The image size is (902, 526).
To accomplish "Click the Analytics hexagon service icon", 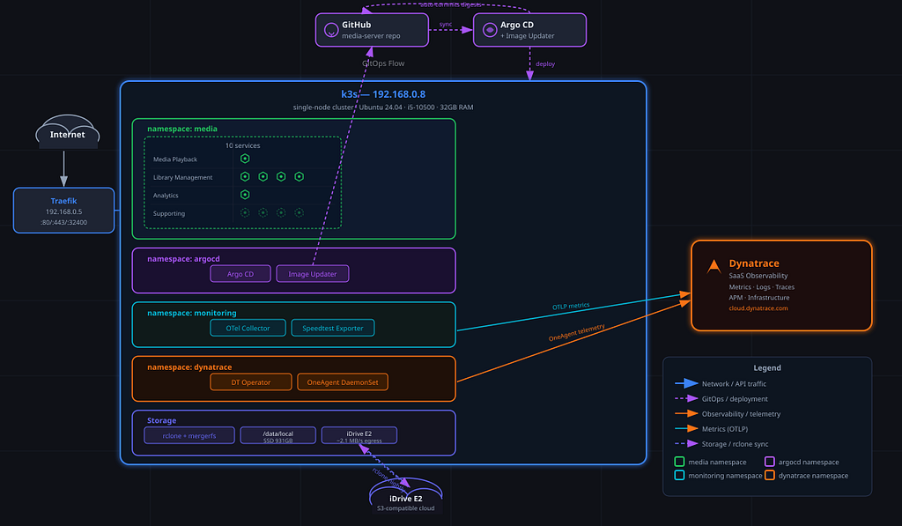I will pyautogui.click(x=245, y=195).
